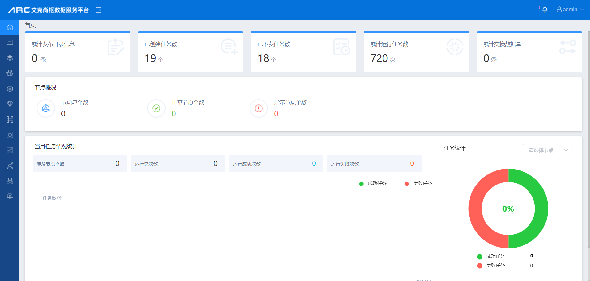Click the notification bell in header

click(545, 10)
